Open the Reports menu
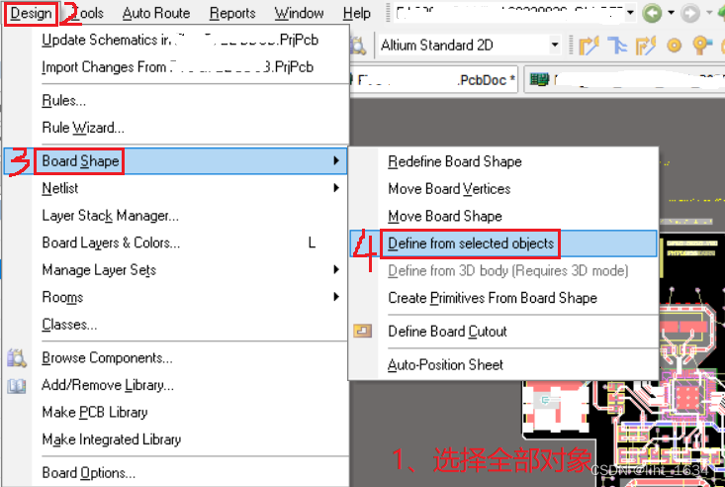The image size is (725, 487). coord(232,13)
